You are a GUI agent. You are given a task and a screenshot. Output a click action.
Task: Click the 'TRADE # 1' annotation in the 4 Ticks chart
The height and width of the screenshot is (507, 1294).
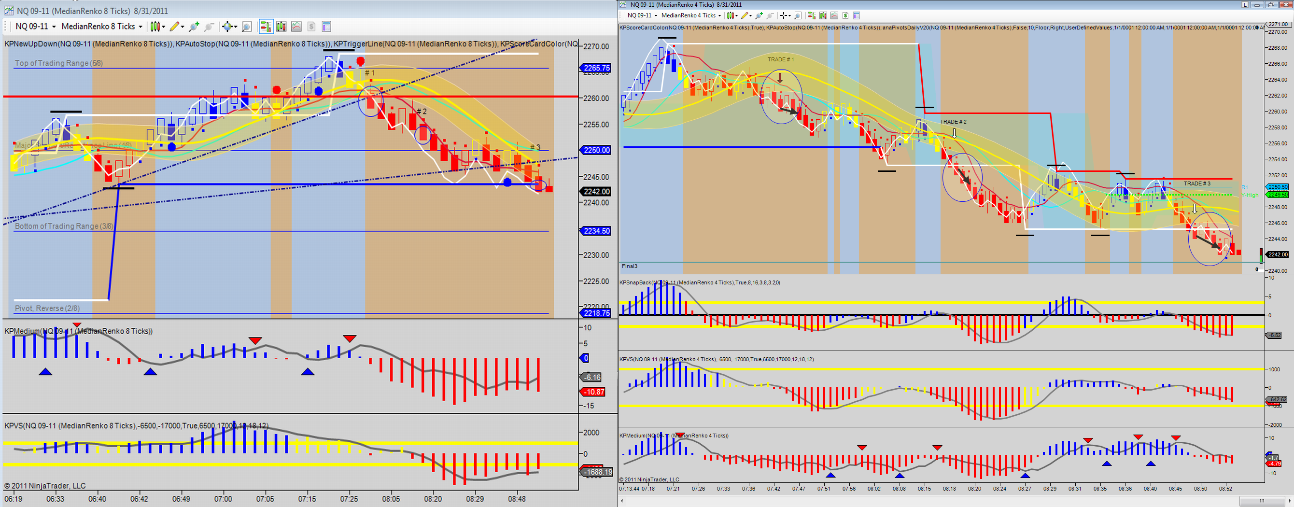point(781,59)
